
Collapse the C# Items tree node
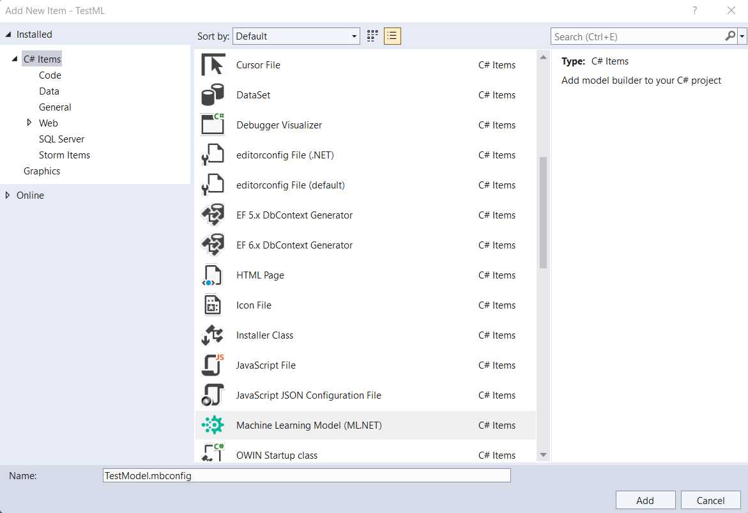point(15,59)
